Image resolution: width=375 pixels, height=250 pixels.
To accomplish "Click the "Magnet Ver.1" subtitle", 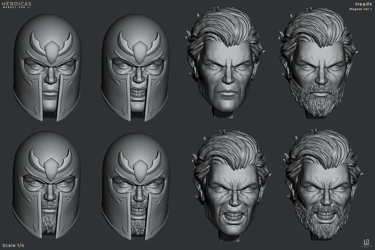I will pyautogui.click(x=360, y=9).
